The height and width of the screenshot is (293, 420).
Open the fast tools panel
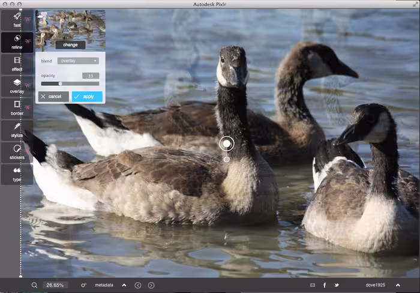[x=17, y=20]
